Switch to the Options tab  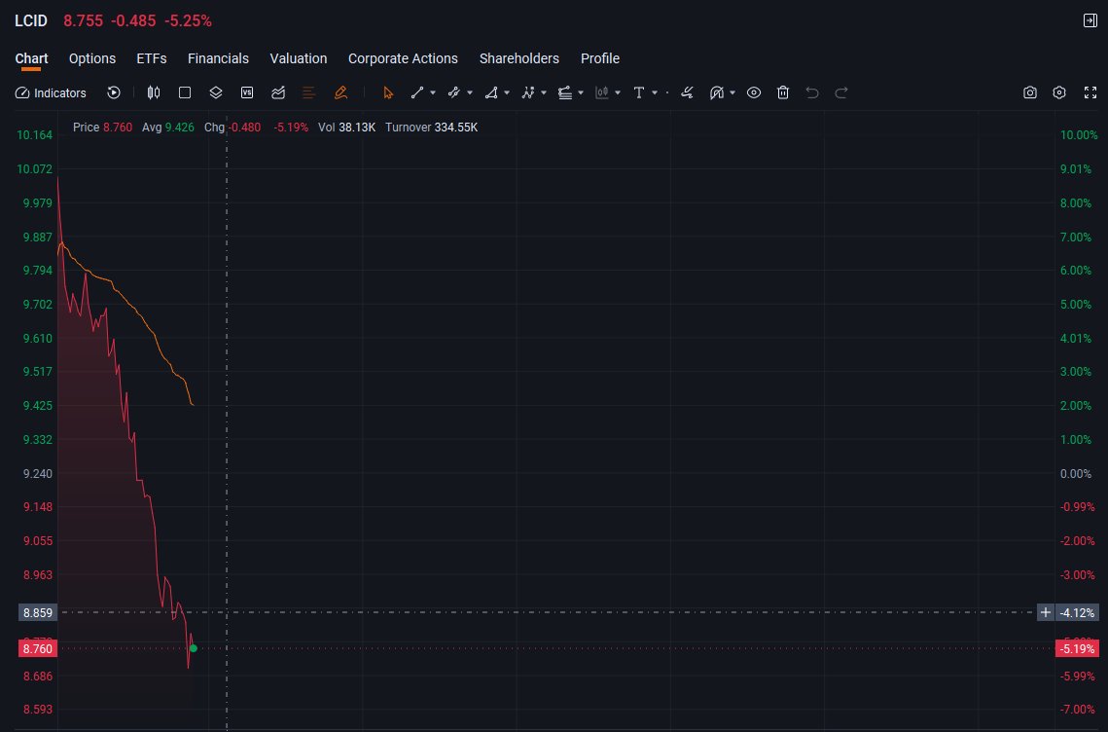92,58
